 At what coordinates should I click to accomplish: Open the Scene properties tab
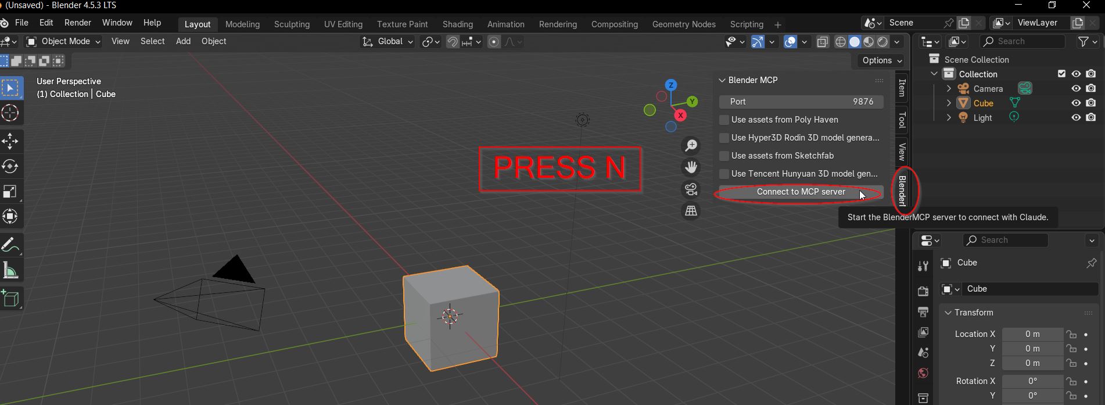pyautogui.click(x=923, y=353)
